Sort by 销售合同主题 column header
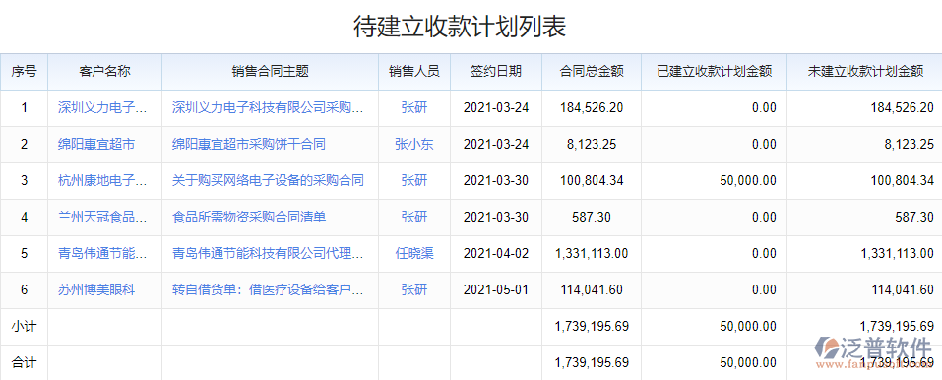Screen dimensions: 942x380 pos(271,72)
